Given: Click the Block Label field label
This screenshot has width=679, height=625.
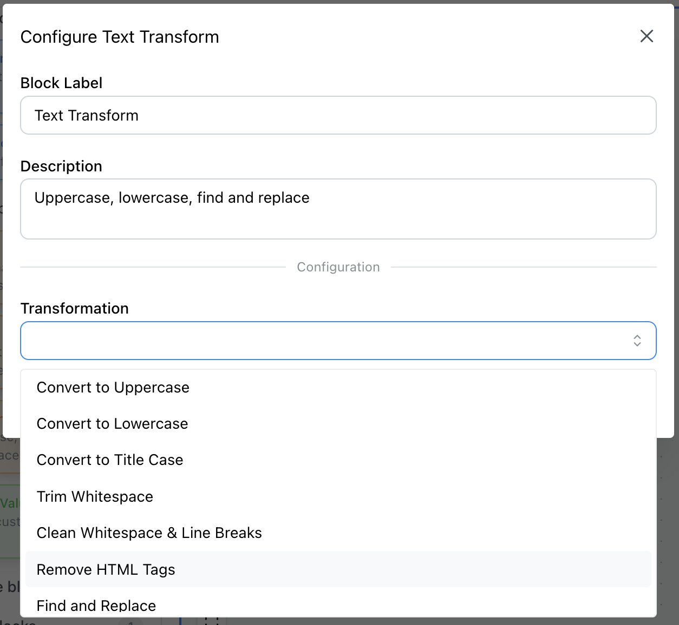Looking at the screenshot, I should pos(61,83).
